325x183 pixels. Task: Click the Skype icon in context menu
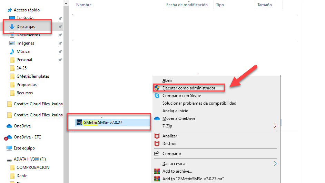pyautogui.click(x=157, y=96)
